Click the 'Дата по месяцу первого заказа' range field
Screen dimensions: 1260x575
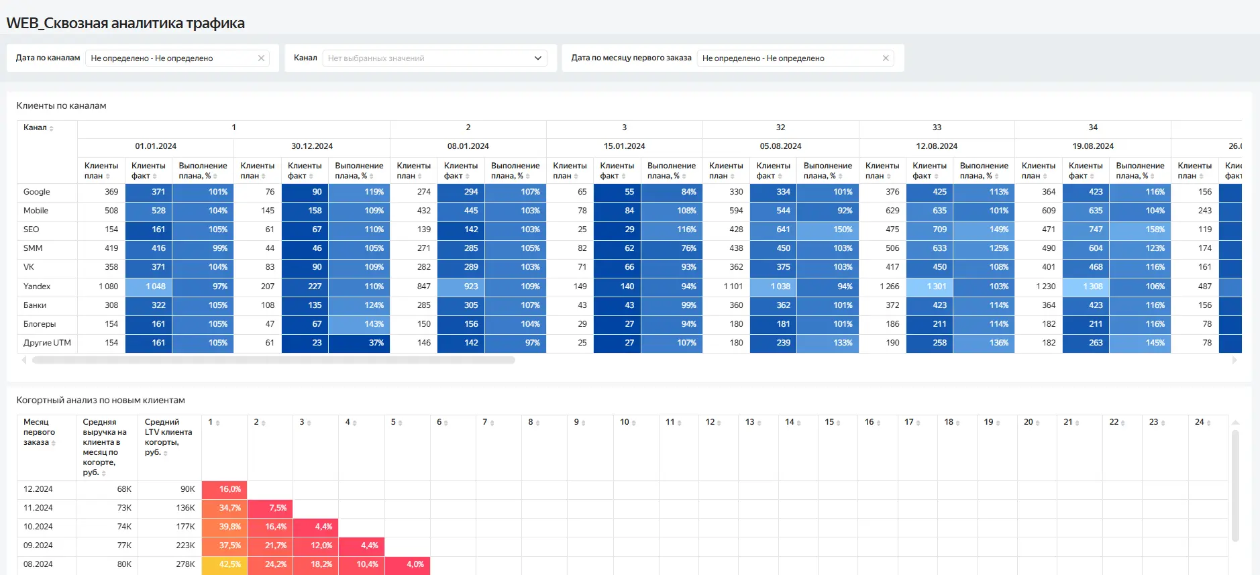pos(795,58)
